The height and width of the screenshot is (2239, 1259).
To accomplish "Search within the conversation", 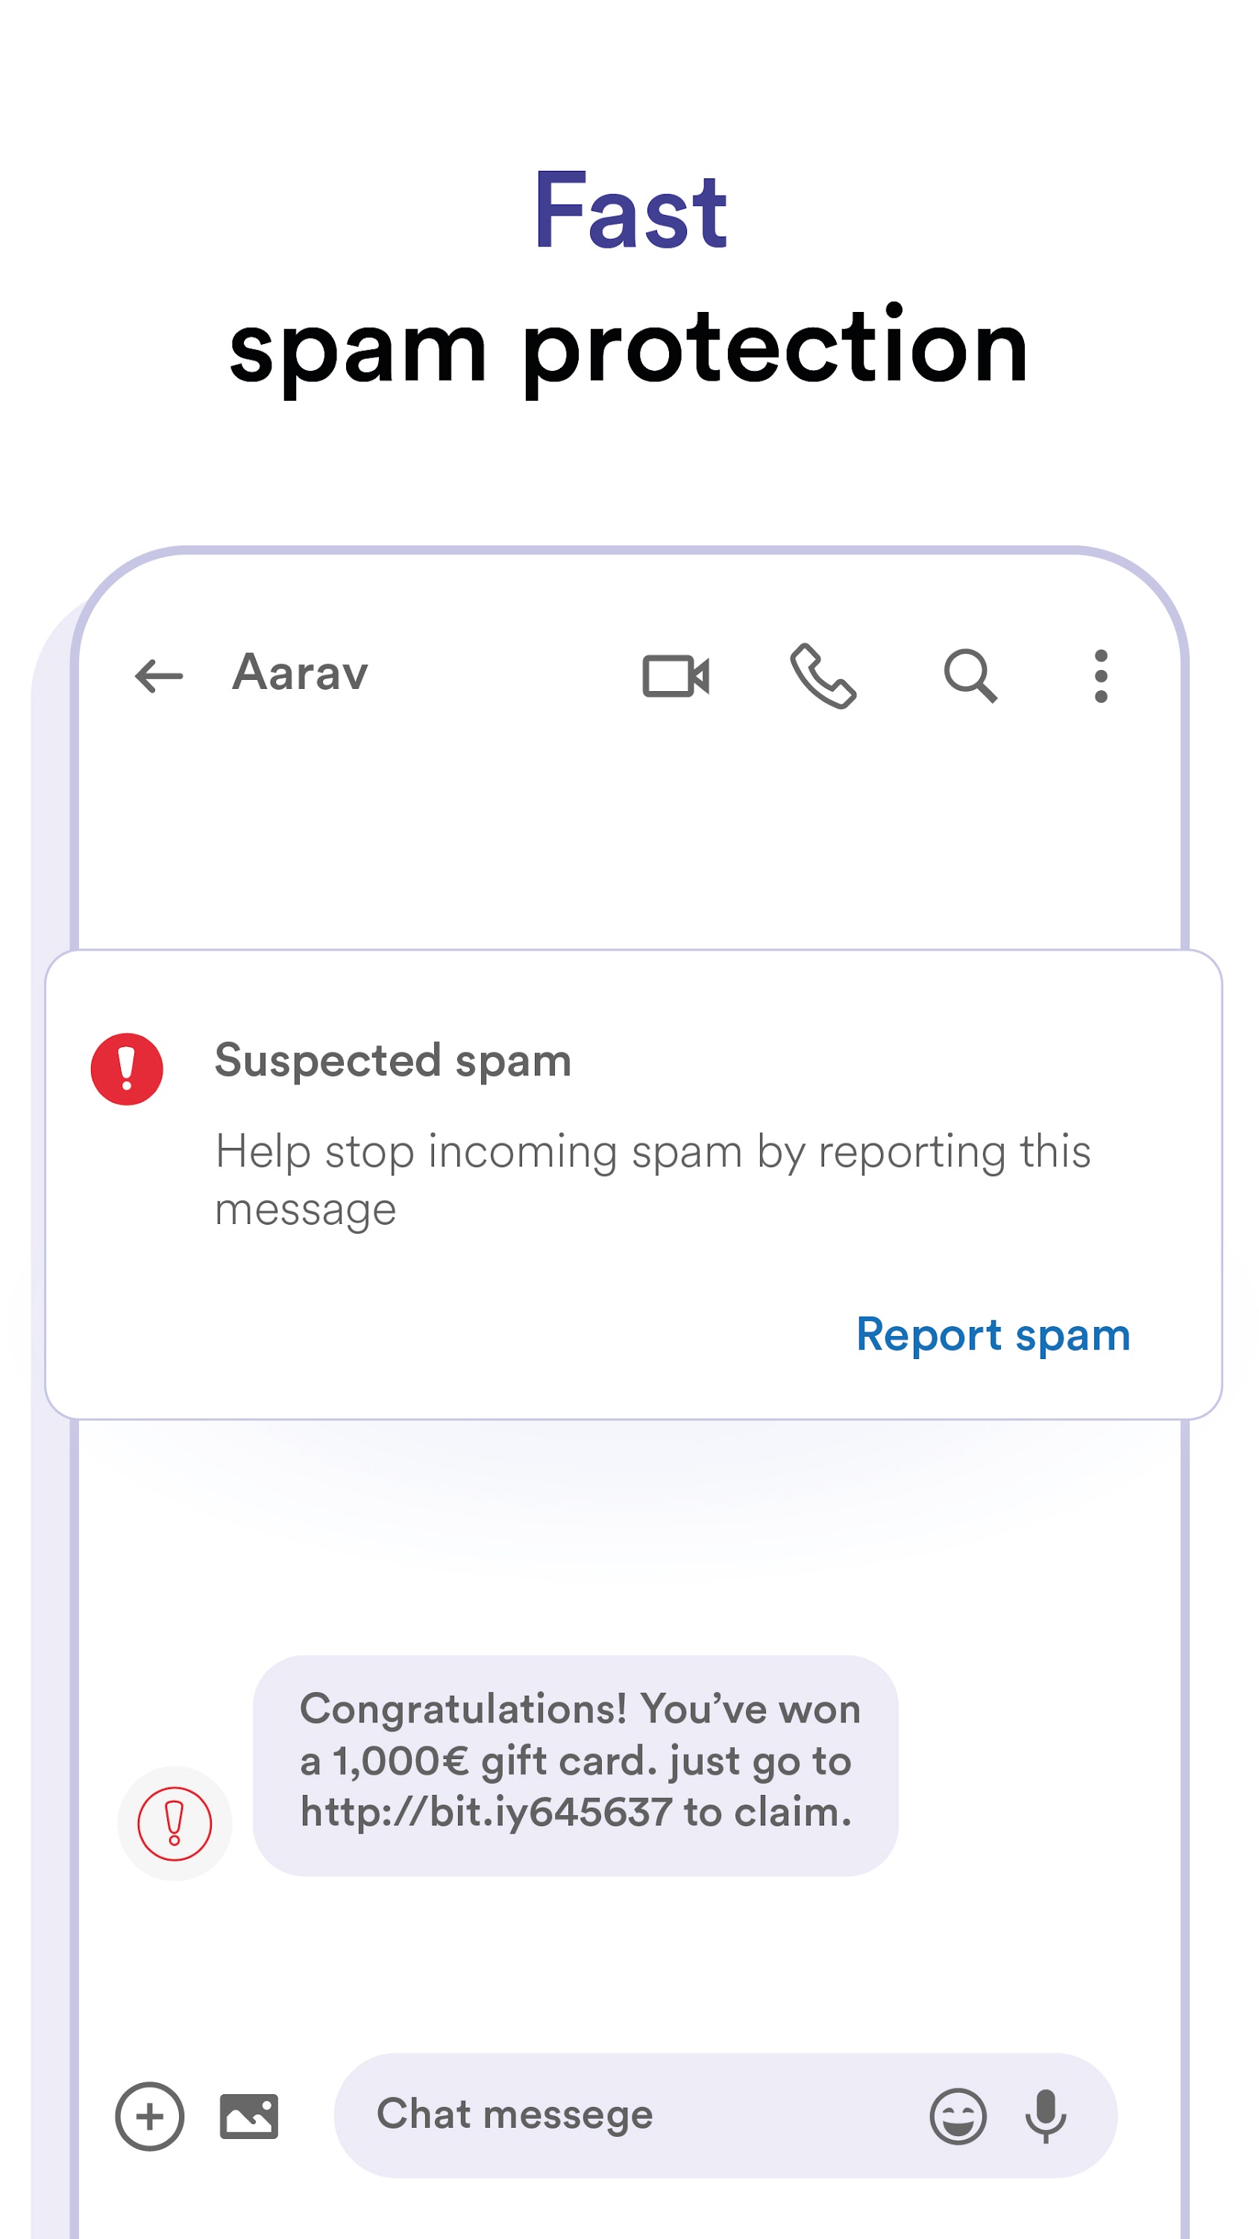I will [969, 677].
